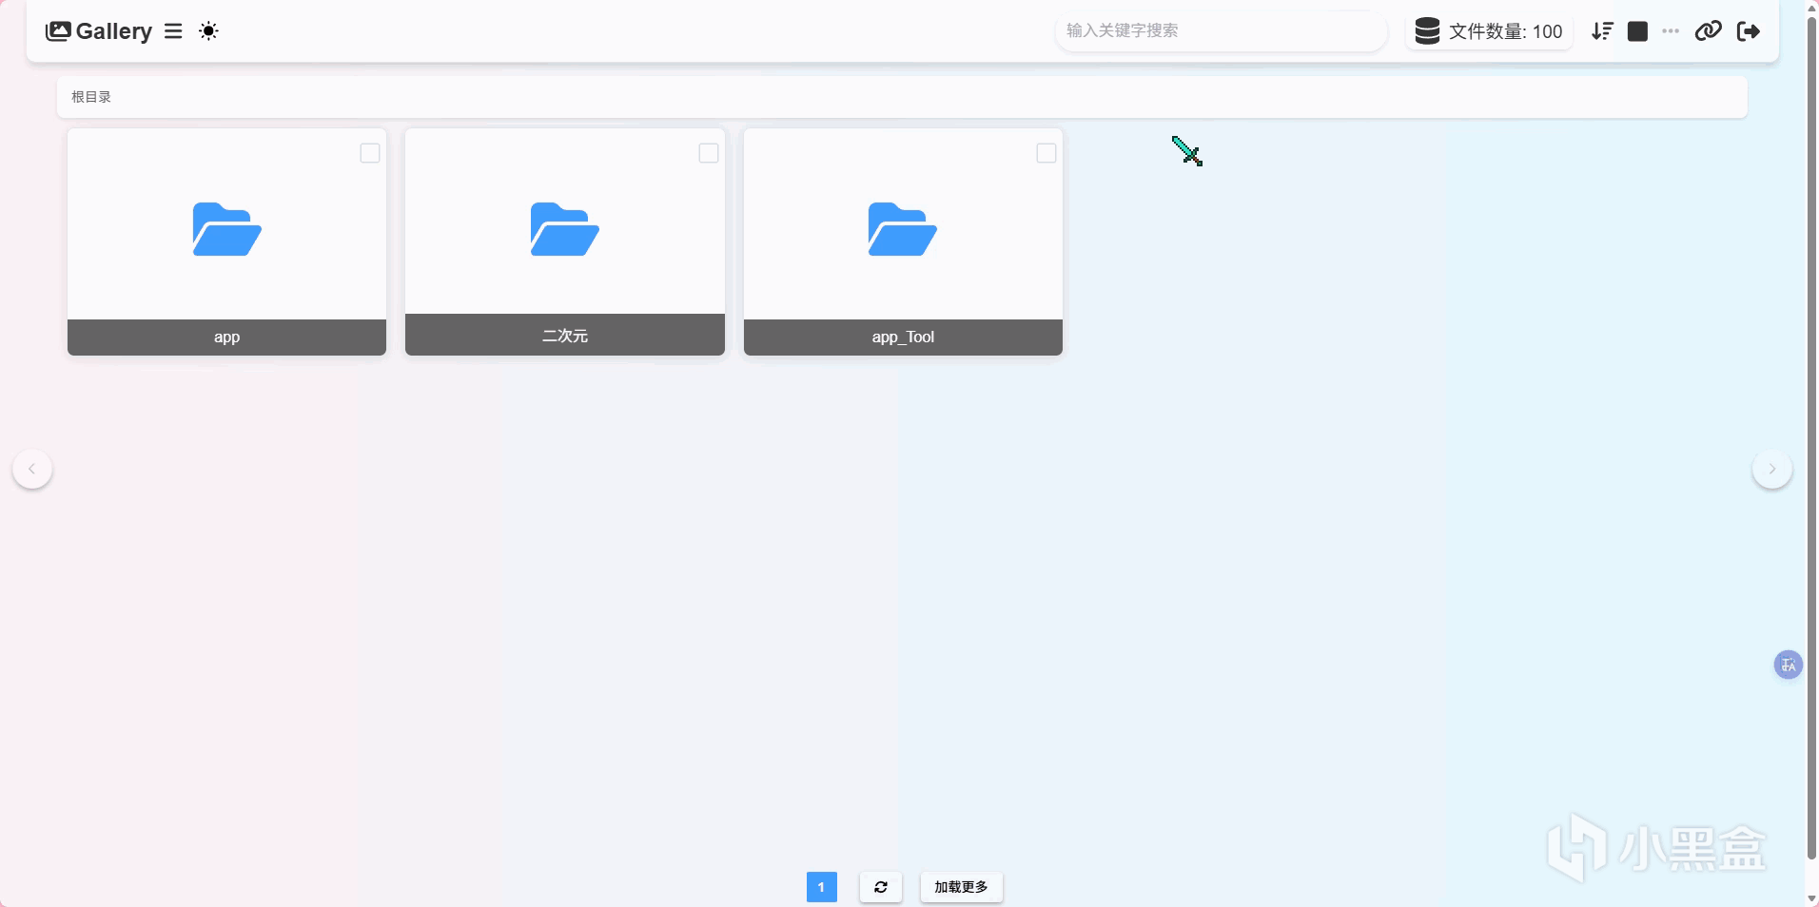
Task: Click the keyword search input field
Action: [1221, 31]
